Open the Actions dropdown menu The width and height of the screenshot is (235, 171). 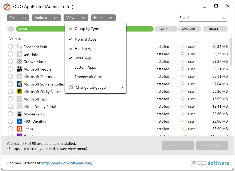point(46,18)
